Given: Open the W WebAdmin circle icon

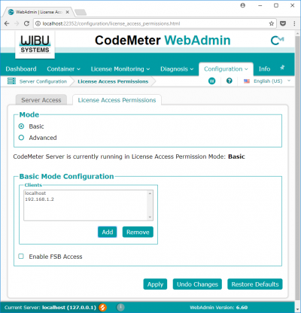Looking at the screenshot, I should [x=212, y=81].
